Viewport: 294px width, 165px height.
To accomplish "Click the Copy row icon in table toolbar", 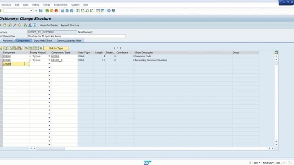I will coord(6,48).
